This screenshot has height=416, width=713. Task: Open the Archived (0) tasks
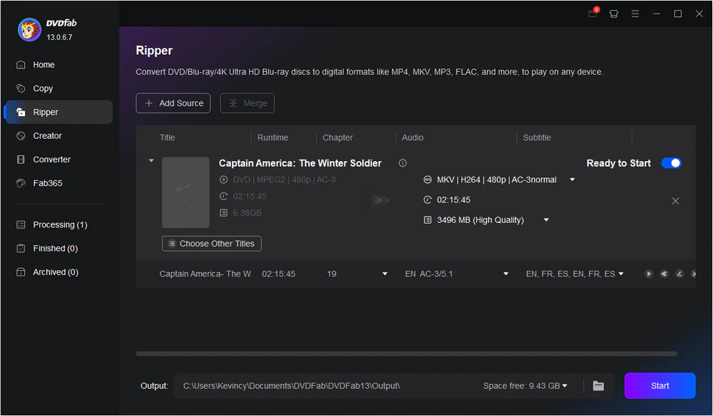58,272
